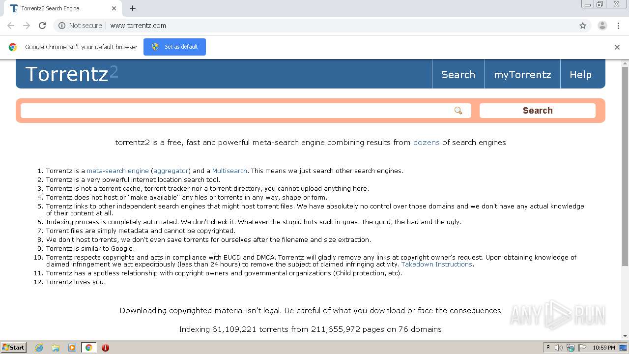Click the browser back arrow
The image size is (629, 354).
point(11,26)
